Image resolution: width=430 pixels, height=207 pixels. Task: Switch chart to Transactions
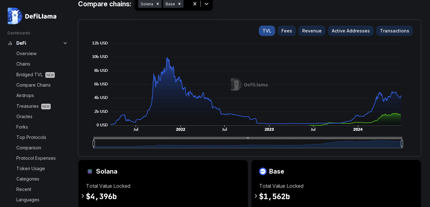[x=394, y=31]
